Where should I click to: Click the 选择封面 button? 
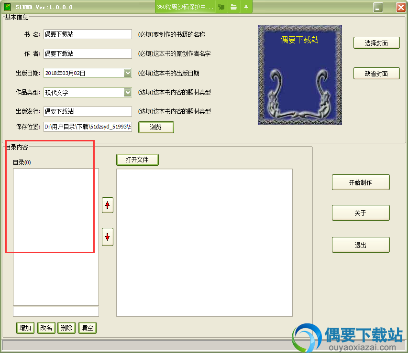pos(376,43)
